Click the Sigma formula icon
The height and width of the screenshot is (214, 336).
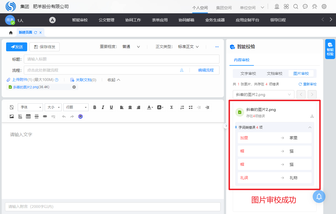(171, 107)
